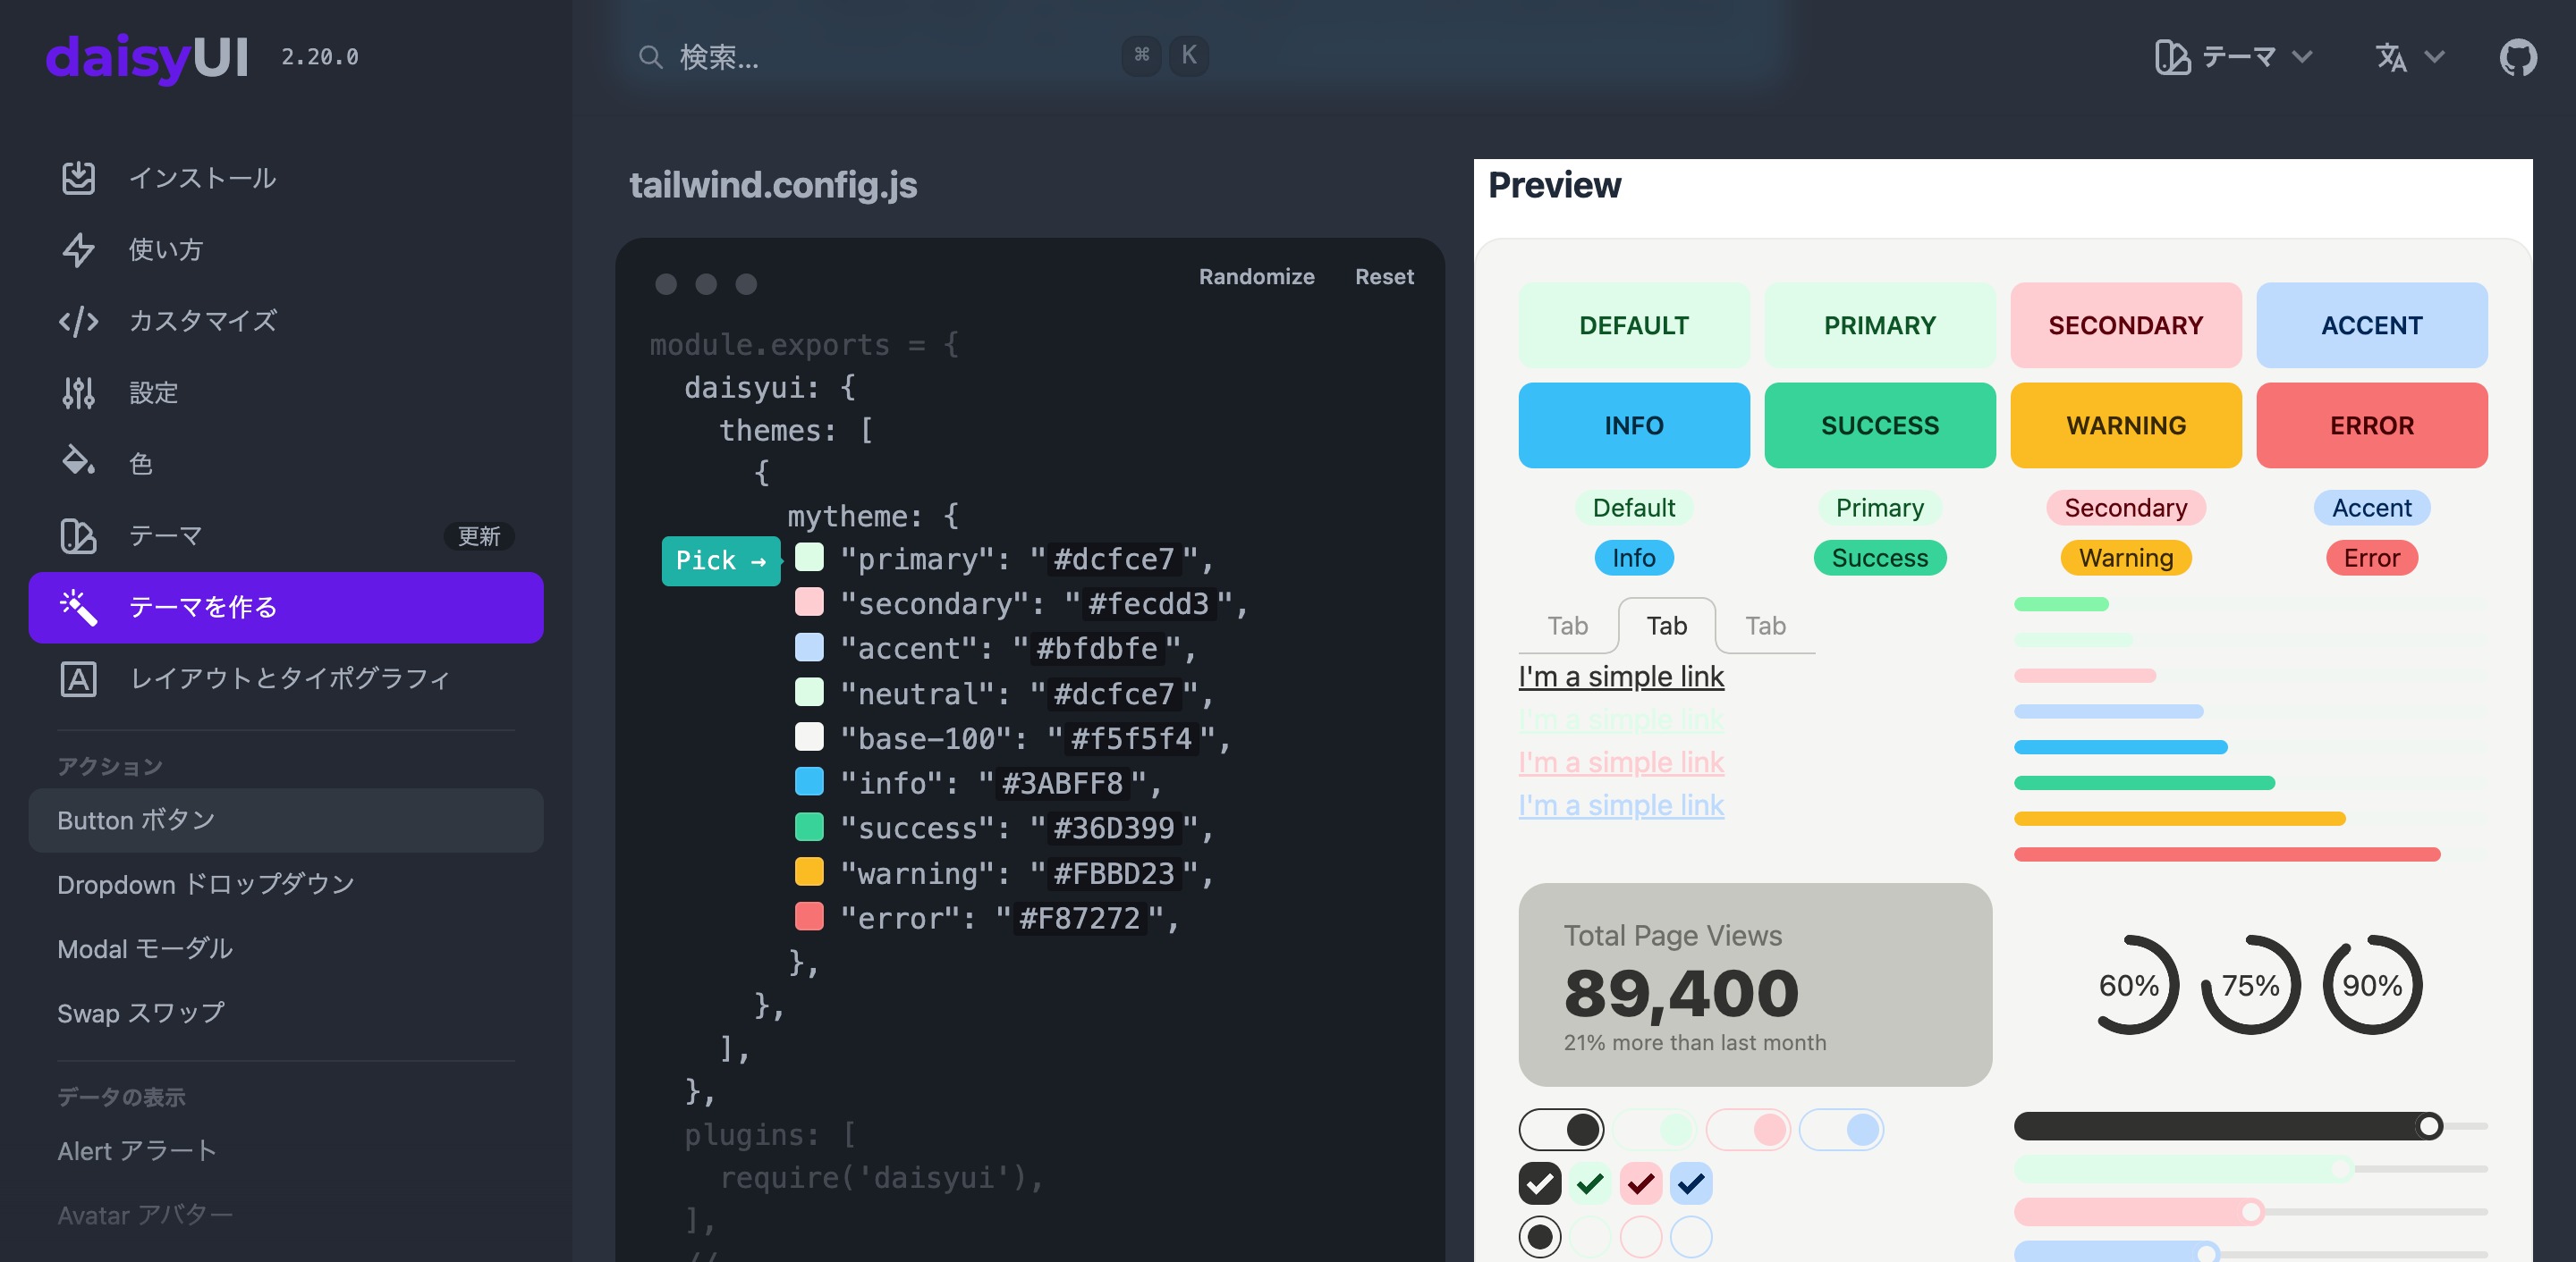Pick the error color swatch #F87272
Screen dimensions: 2576x1262
click(809, 917)
